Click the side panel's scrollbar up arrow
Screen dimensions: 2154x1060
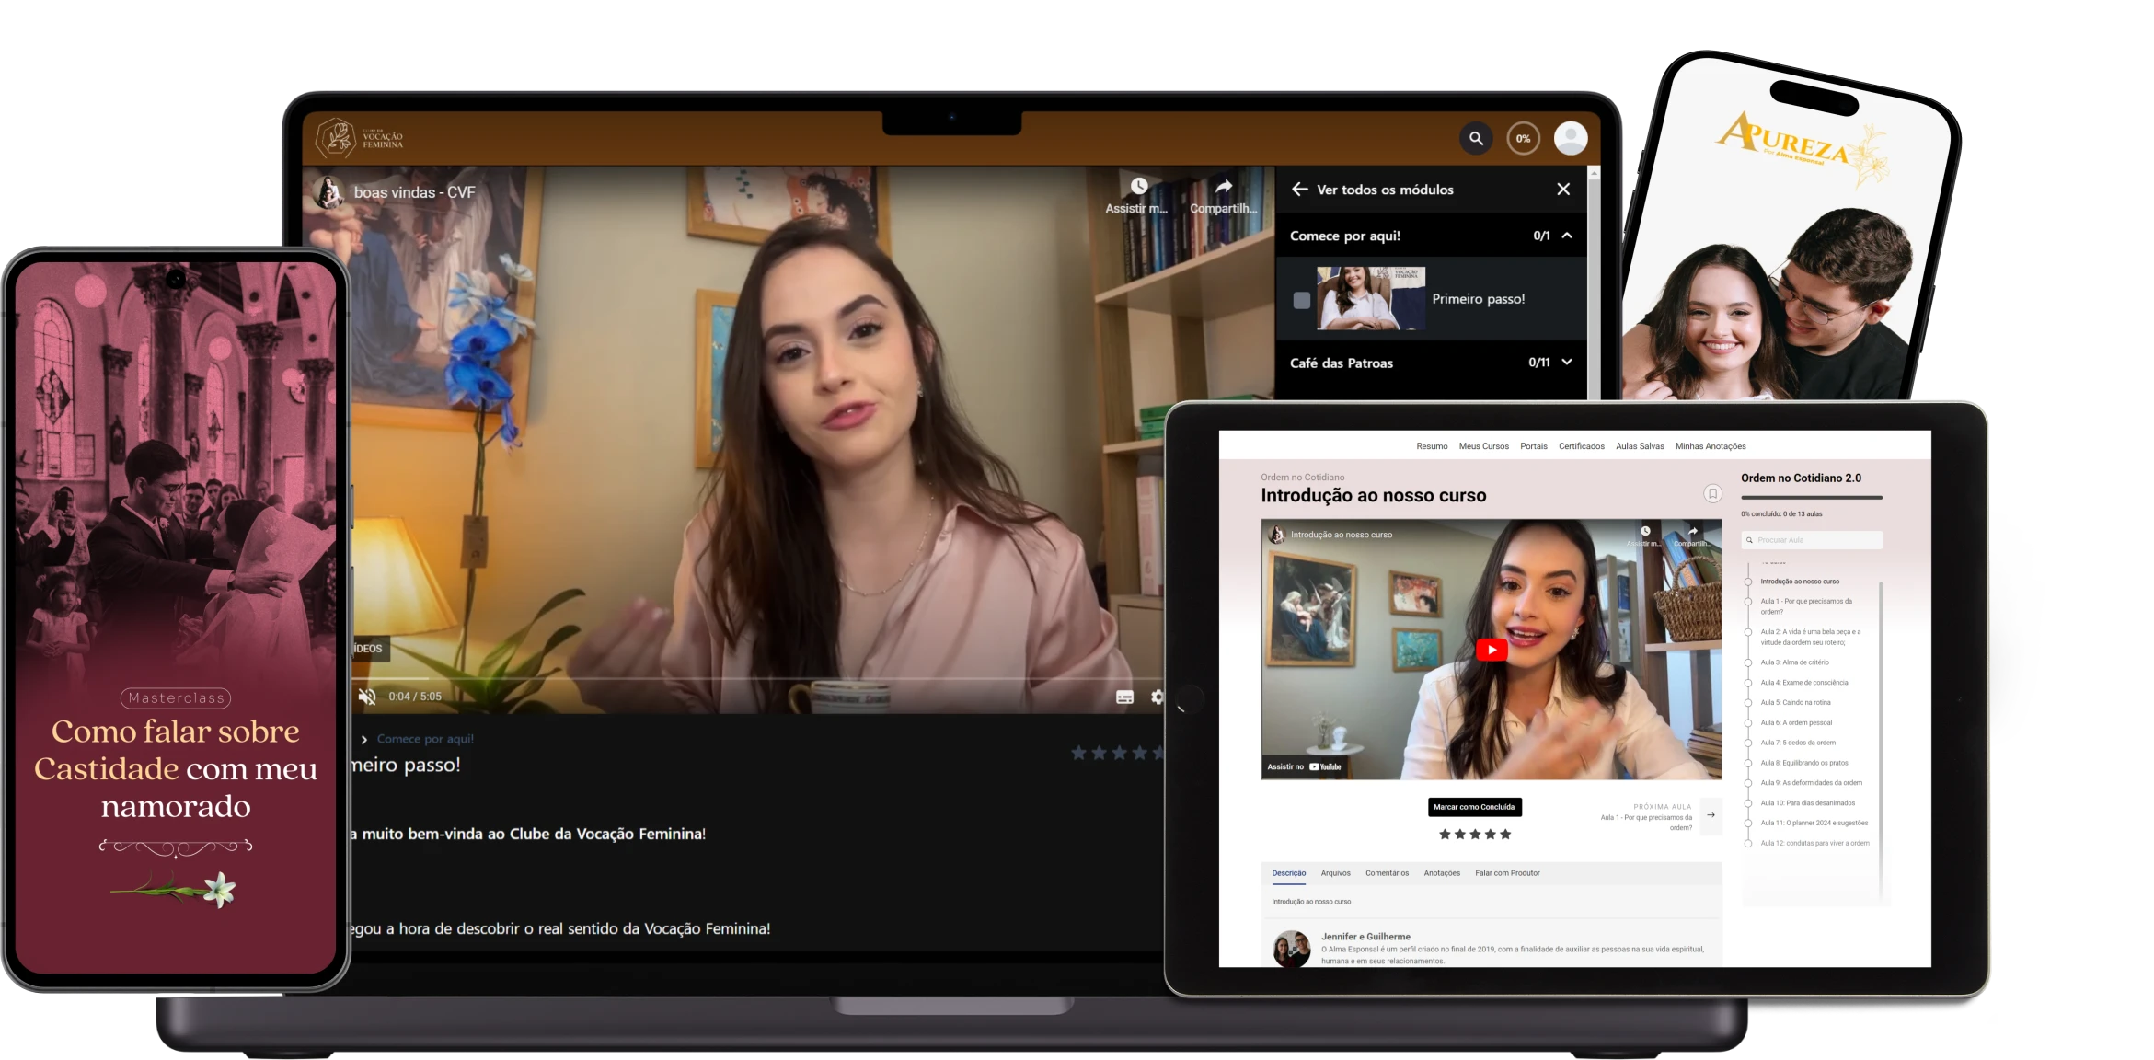tap(1594, 173)
